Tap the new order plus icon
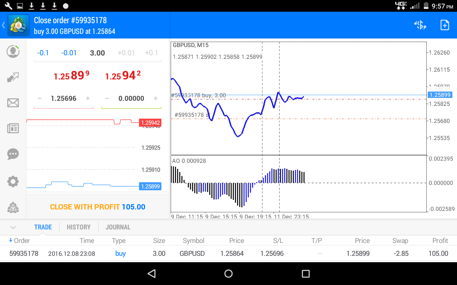This screenshot has width=457, height=285. (x=445, y=25)
